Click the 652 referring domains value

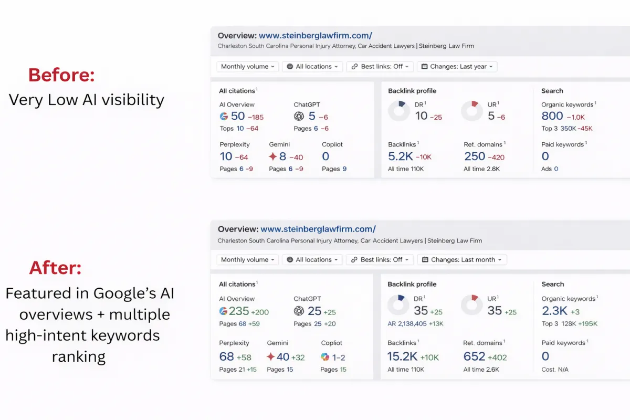coord(474,357)
